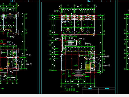Viewport: 129px width, 97px height.
Task: Click the right cyan label in title block
Action: (107, 89)
